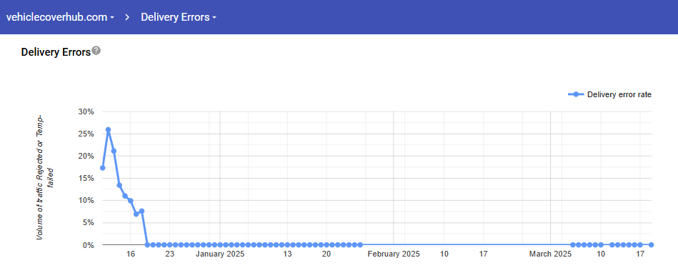This screenshot has width=678, height=278.
Task: Click the breadcrumb chevron separator arrow
Action: (128, 17)
